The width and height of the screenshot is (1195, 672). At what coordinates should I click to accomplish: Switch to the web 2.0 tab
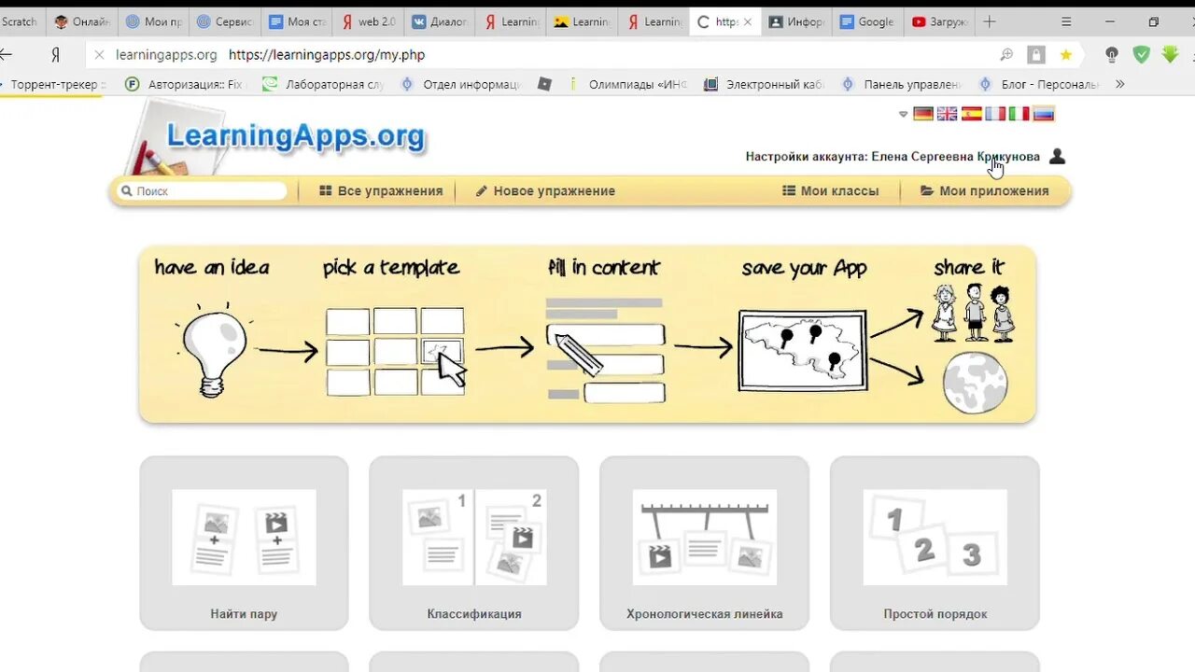(x=369, y=21)
